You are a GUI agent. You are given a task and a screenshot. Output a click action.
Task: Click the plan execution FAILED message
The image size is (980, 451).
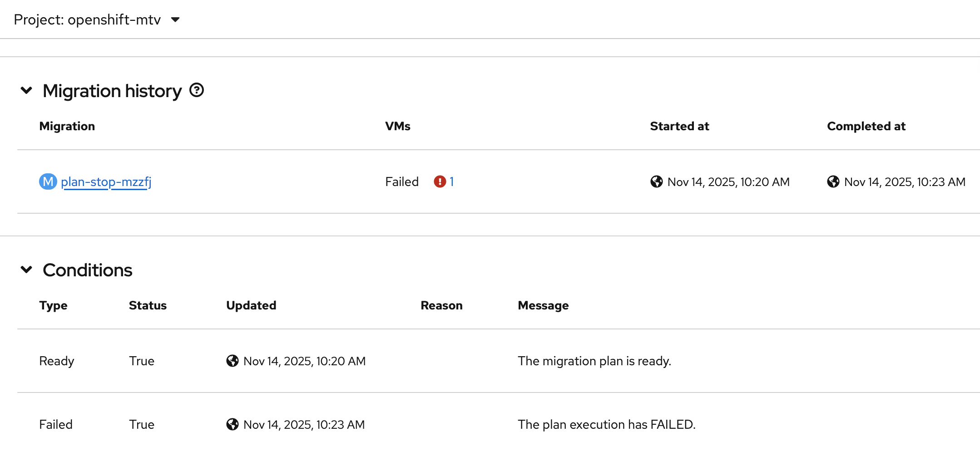pyautogui.click(x=606, y=424)
